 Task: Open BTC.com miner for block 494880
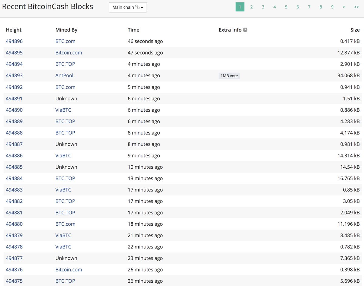coord(66,224)
